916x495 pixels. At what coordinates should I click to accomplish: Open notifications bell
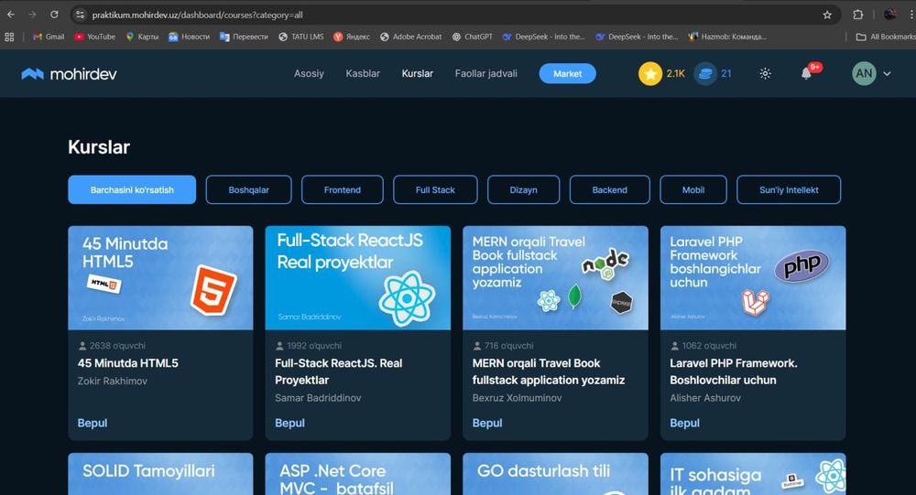click(x=806, y=73)
